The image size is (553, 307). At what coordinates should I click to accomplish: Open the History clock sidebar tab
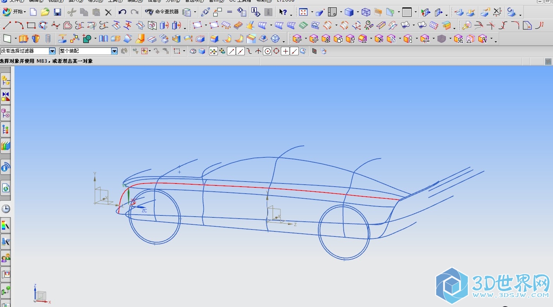[x=5, y=209]
